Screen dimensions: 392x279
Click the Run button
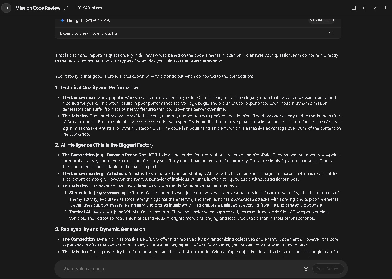point(328,269)
